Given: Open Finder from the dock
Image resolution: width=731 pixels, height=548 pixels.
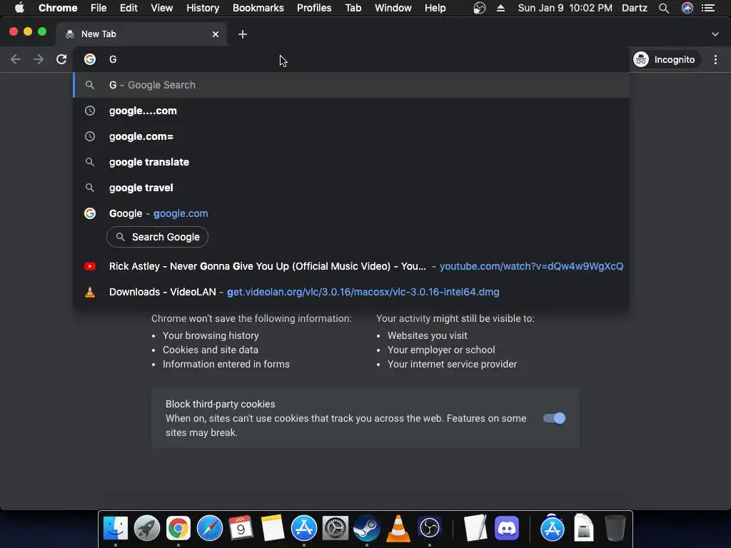Looking at the screenshot, I should point(115,529).
